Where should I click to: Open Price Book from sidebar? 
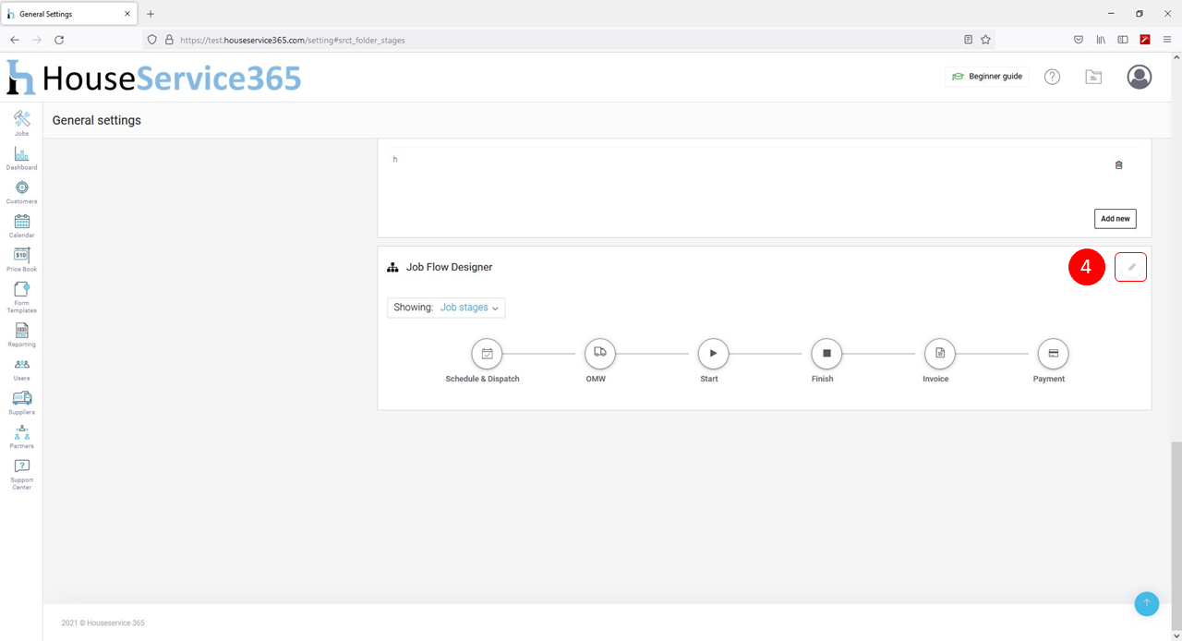[21, 258]
